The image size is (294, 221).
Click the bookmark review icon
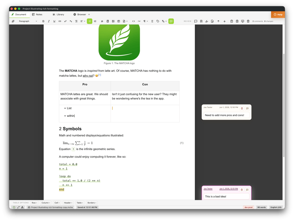[201, 21]
